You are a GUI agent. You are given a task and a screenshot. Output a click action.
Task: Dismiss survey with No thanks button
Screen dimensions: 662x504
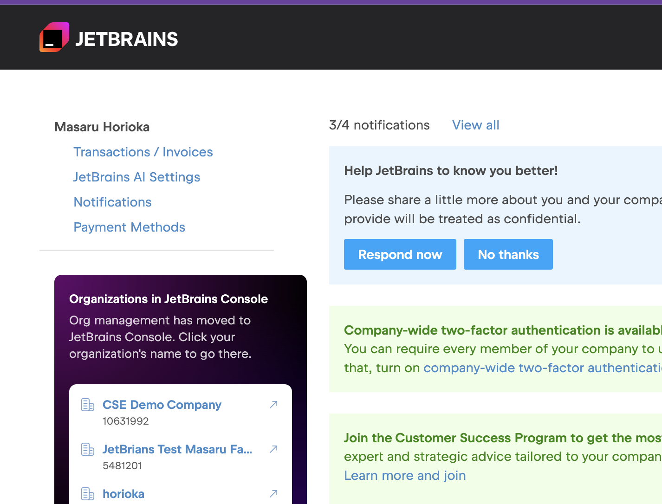(x=508, y=254)
